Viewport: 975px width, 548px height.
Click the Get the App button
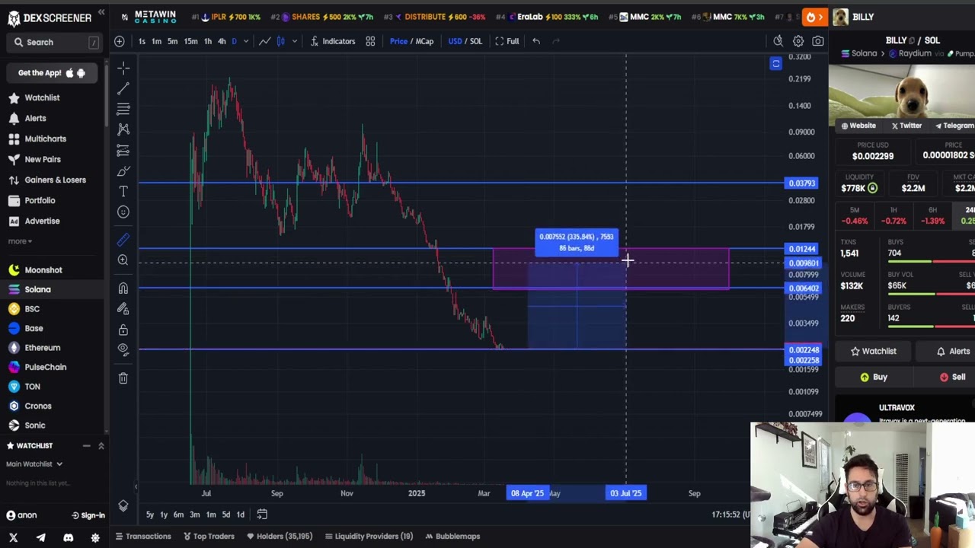coord(53,73)
